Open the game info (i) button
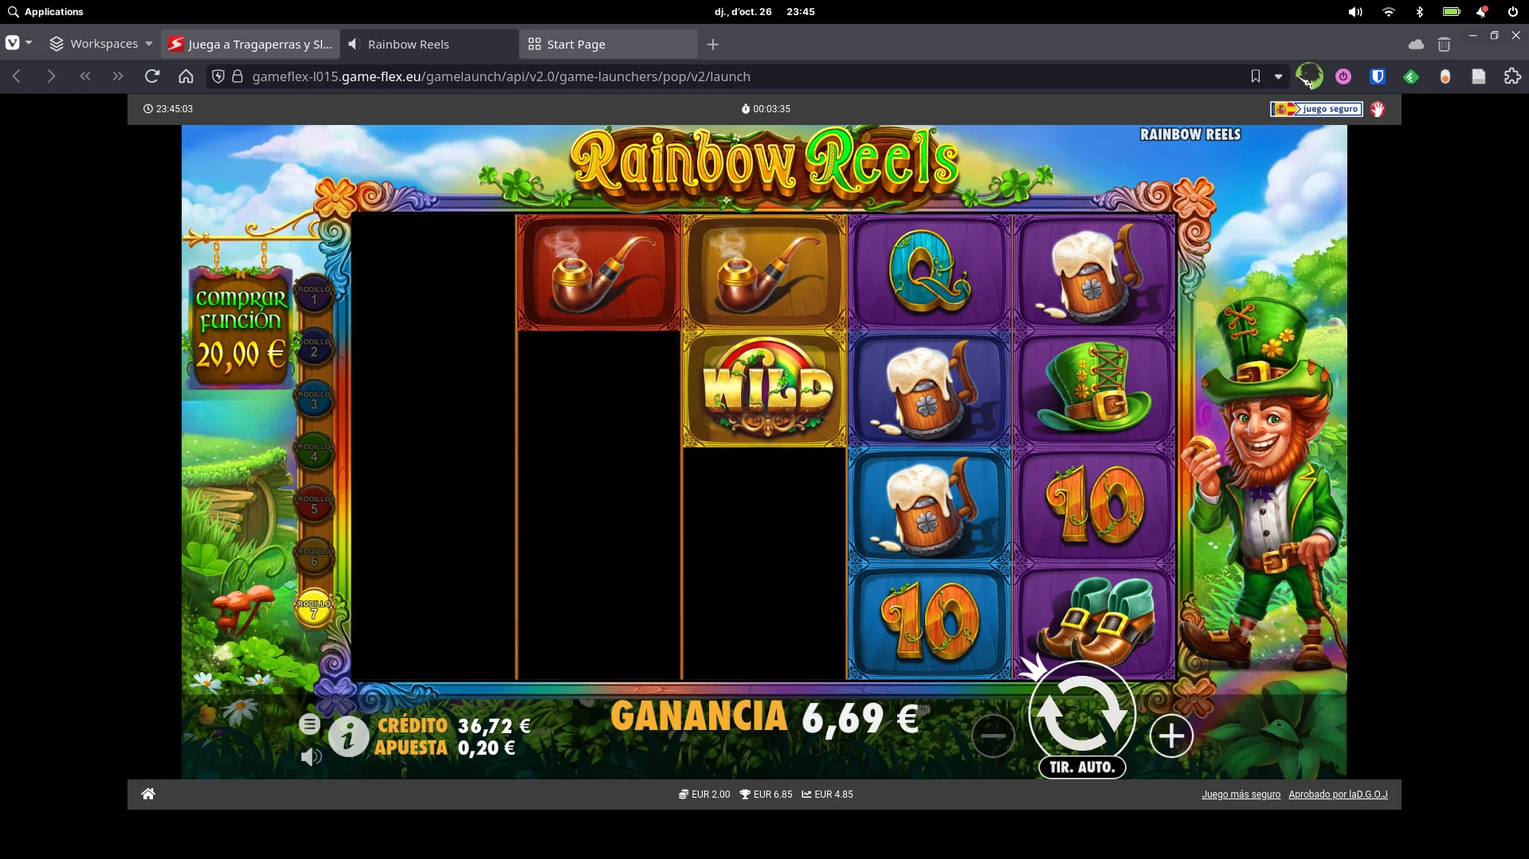 pos(348,736)
